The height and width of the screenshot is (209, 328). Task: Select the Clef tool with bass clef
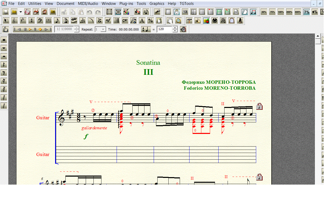coord(40,21)
